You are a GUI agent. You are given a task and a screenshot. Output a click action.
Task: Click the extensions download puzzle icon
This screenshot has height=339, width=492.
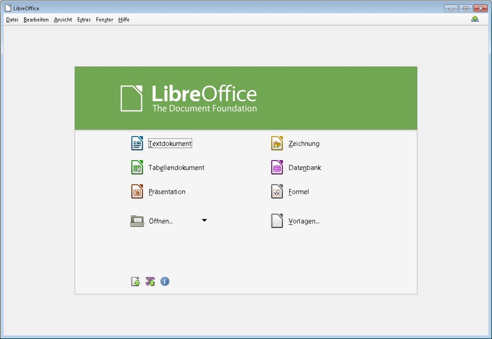click(151, 281)
